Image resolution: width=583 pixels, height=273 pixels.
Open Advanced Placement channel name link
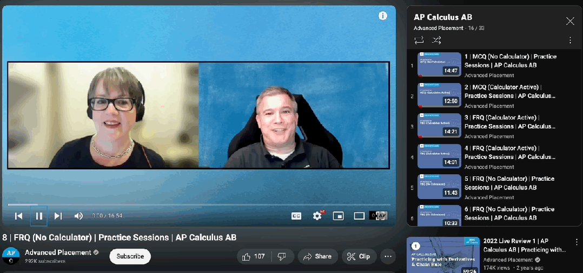pyautogui.click(x=58, y=252)
